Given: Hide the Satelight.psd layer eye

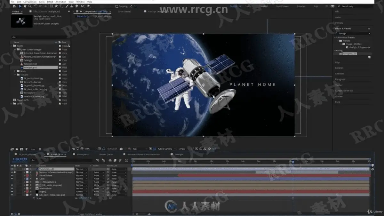Looking at the screenshot, I should coord(12,169).
